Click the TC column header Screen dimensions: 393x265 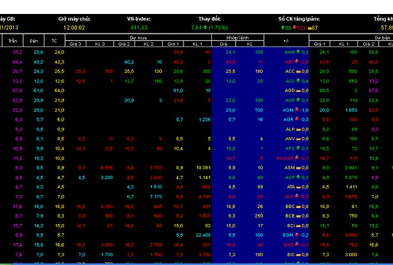[x=54, y=41]
